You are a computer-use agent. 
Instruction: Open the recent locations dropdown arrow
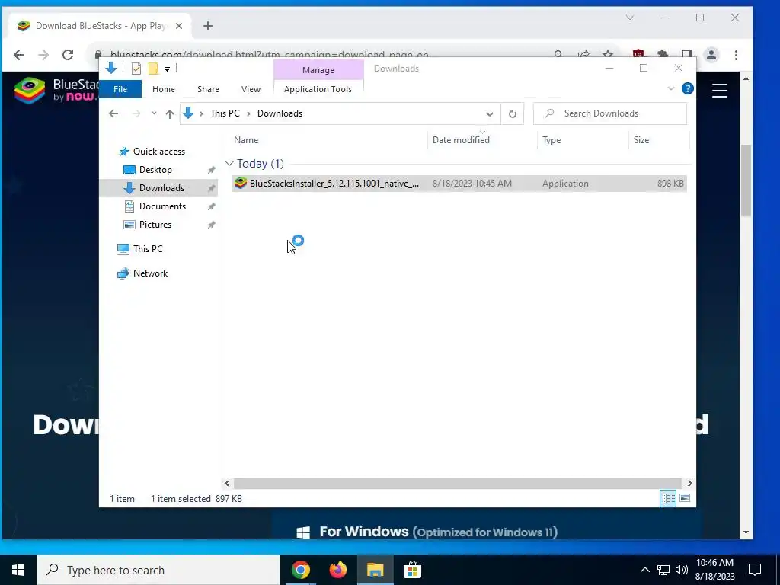(x=154, y=113)
